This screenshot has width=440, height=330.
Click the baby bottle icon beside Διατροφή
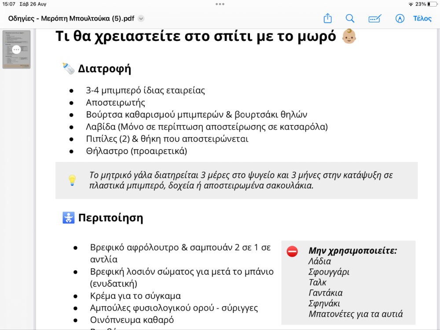68,69
